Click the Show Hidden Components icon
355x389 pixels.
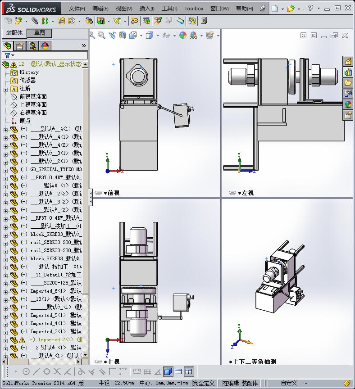89,21
